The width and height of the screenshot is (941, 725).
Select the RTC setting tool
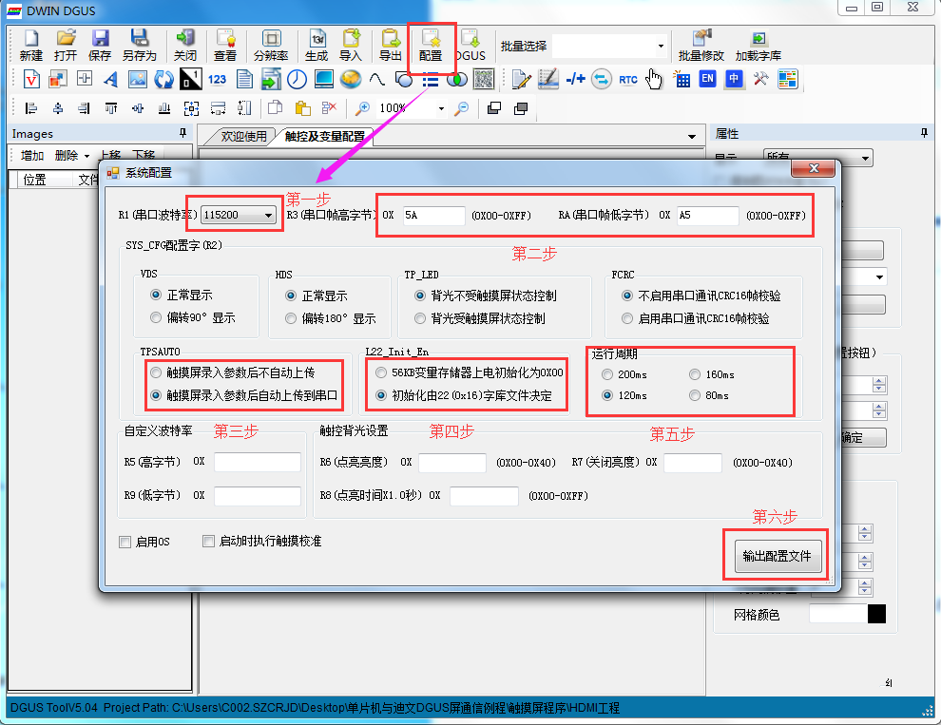point(627,79)
